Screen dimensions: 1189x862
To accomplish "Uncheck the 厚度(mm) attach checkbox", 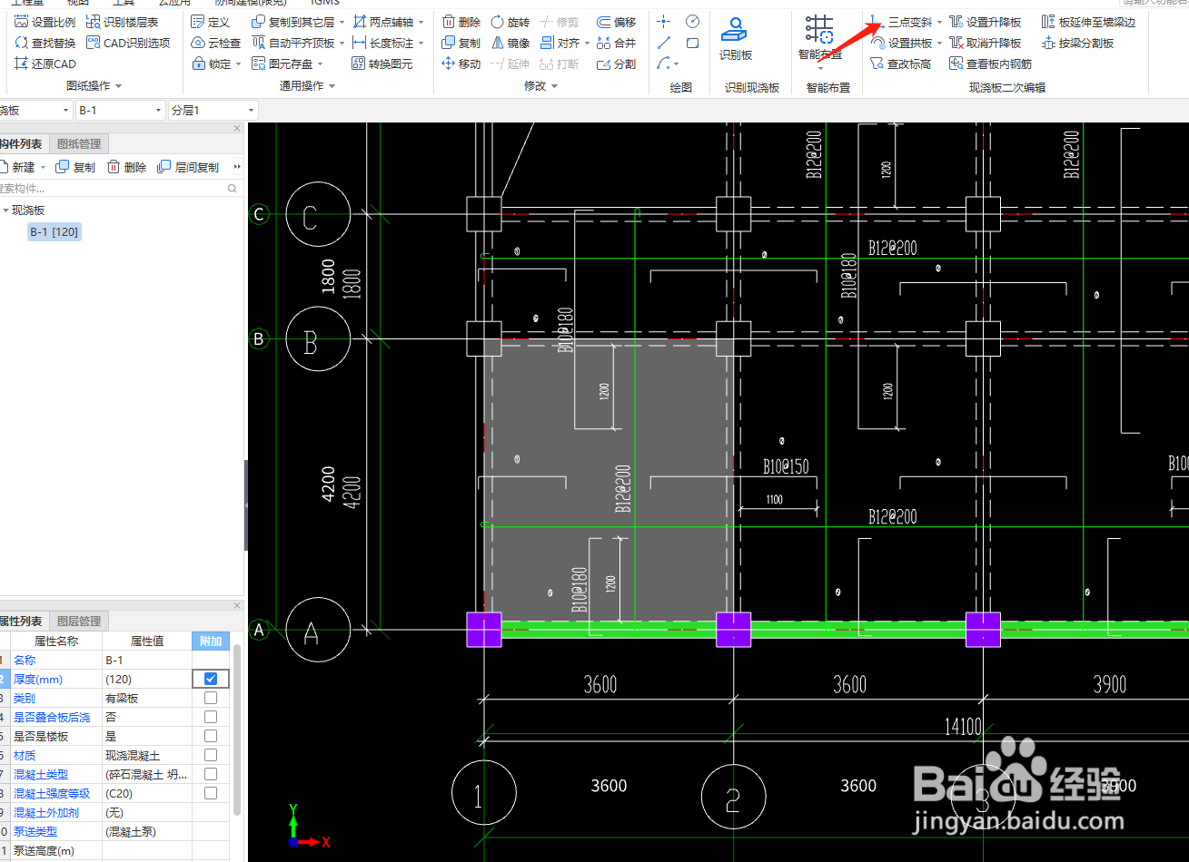I will pyautogui.click(x=211, y=679).
